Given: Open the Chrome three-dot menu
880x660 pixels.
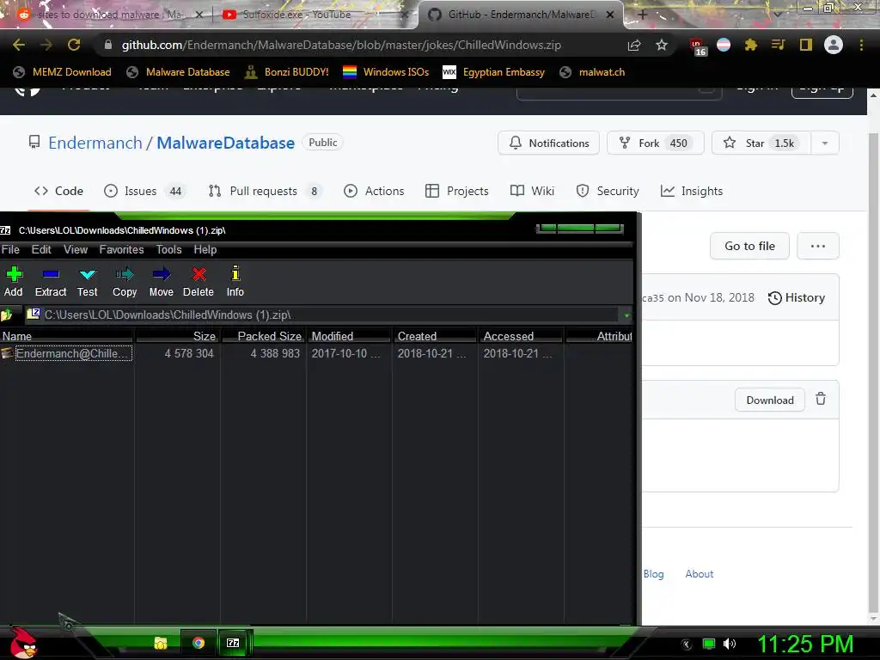Looking at the screenshot, I should pyautogui.click(x=861, y=45).
